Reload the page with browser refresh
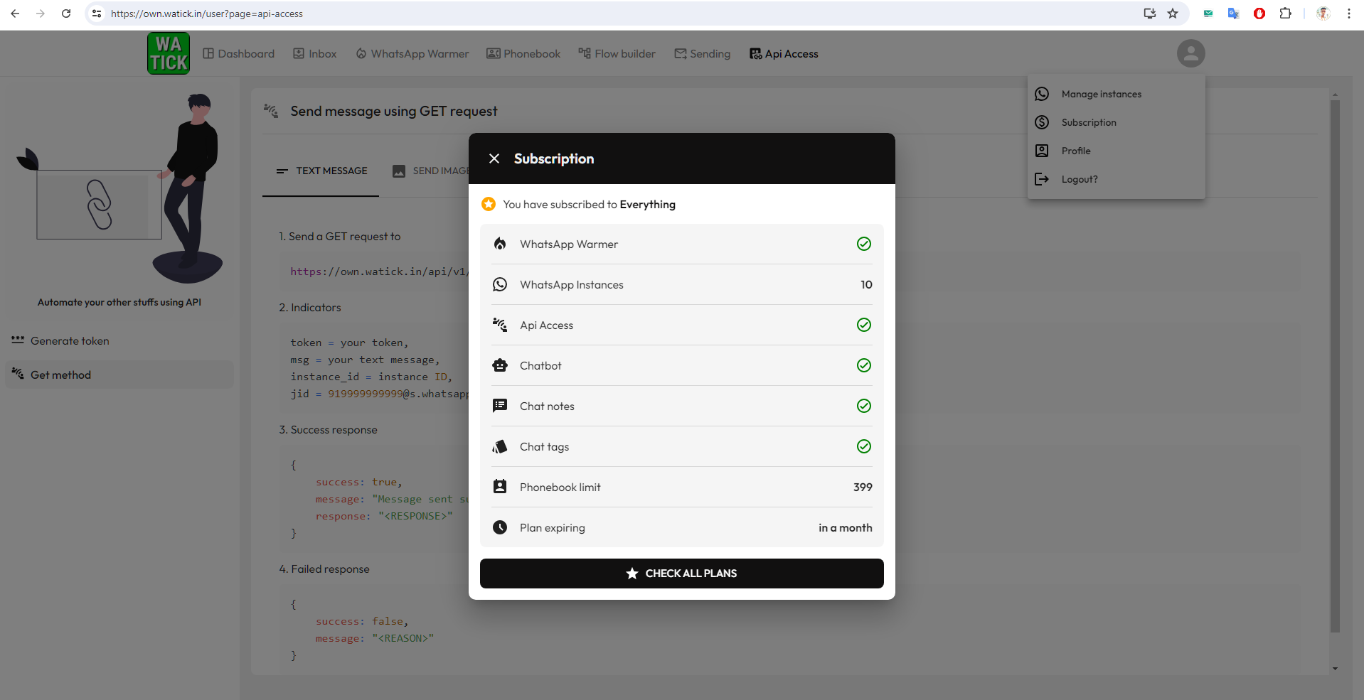This screenshot has width=1364, height=700. (x=66, y=14)
